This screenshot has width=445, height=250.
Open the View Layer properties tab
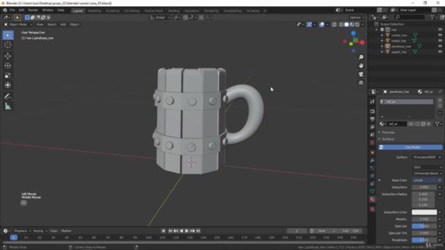coord(373,127)
